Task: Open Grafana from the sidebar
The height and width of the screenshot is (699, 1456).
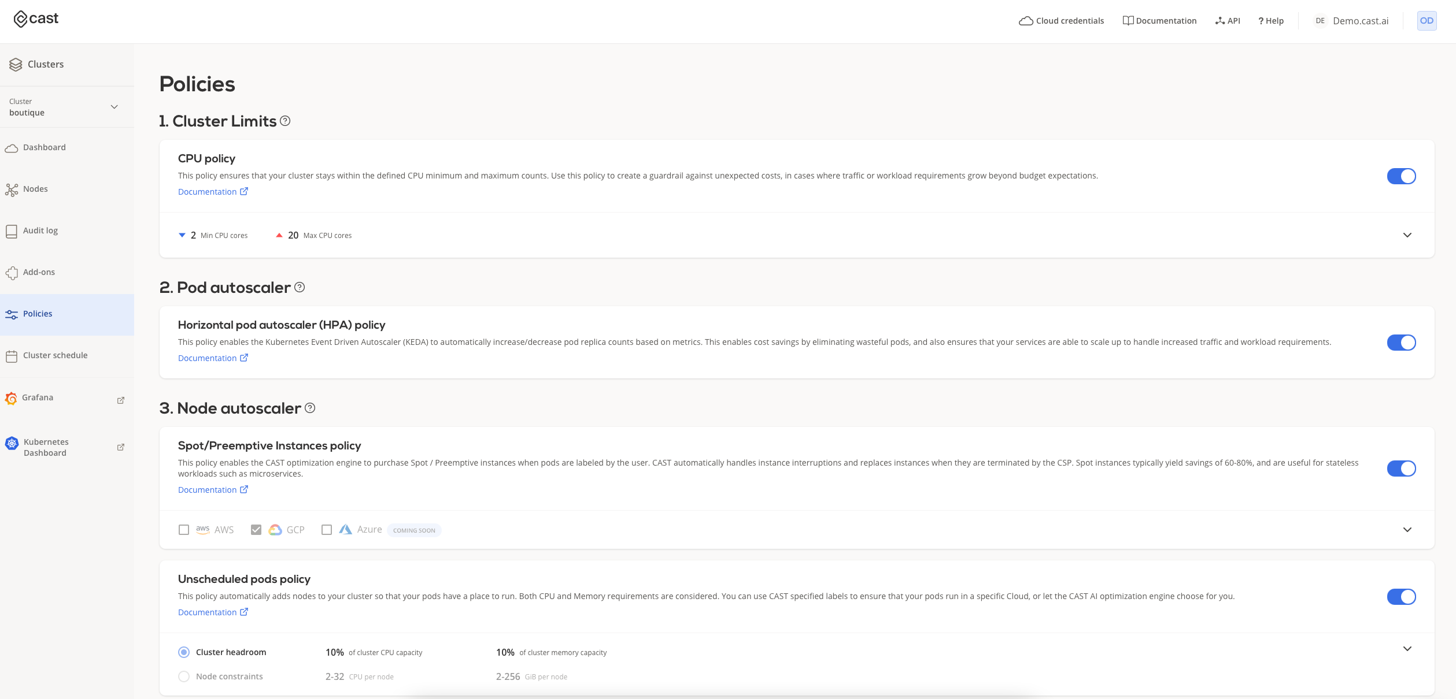Action: coord(38,397)
